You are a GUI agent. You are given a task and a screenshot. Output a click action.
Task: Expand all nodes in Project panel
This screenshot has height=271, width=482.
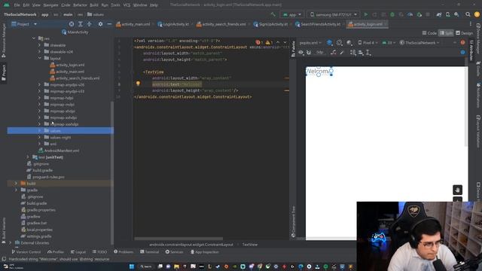click(x=81, y=24)
